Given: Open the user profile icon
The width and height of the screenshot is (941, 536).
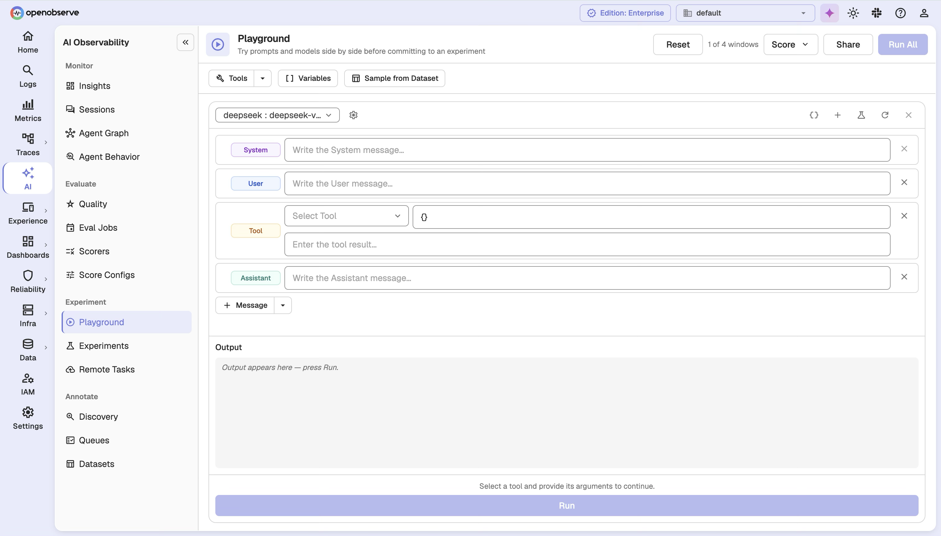Looking at the screenshot, I should 924,13.
